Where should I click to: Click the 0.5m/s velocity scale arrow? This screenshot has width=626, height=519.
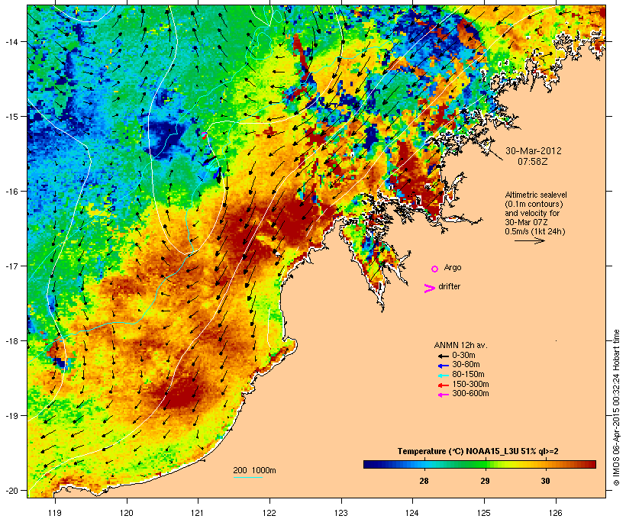[x=529, y=240]
